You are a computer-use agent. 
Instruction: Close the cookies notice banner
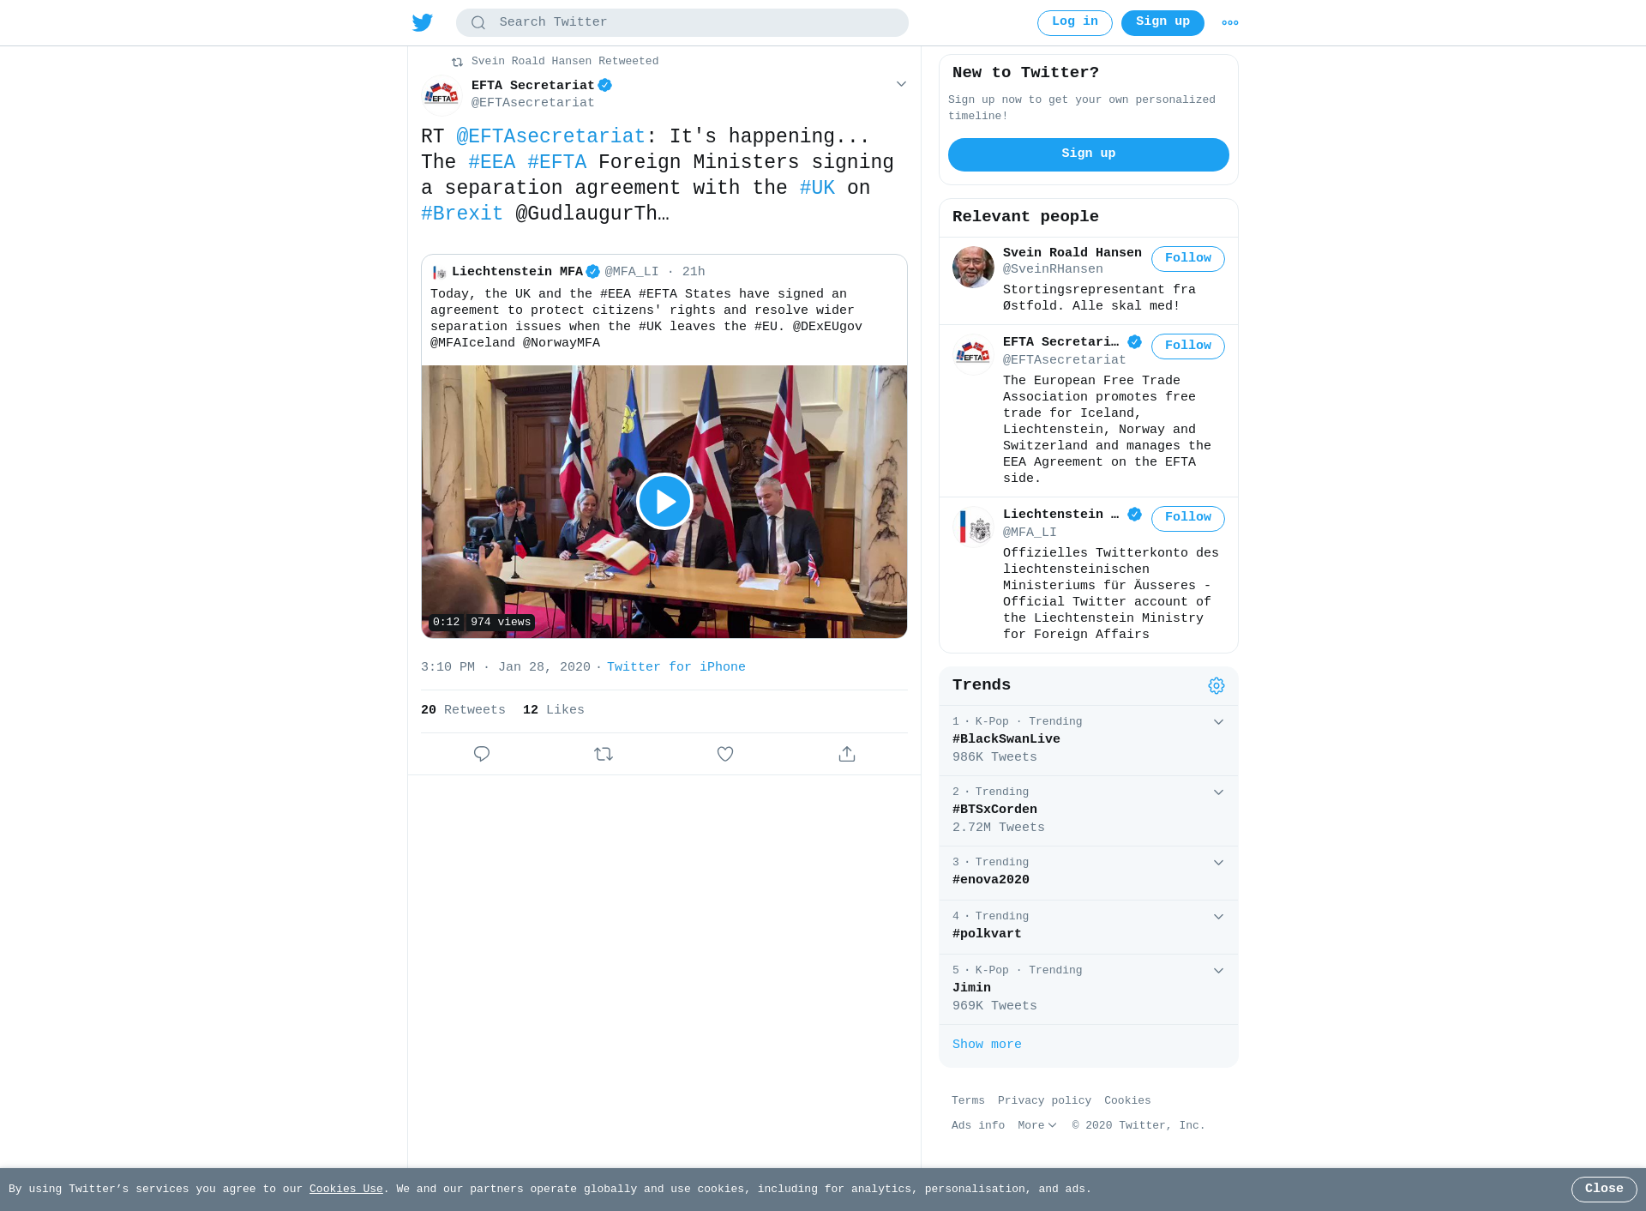click(1604, 1190)
